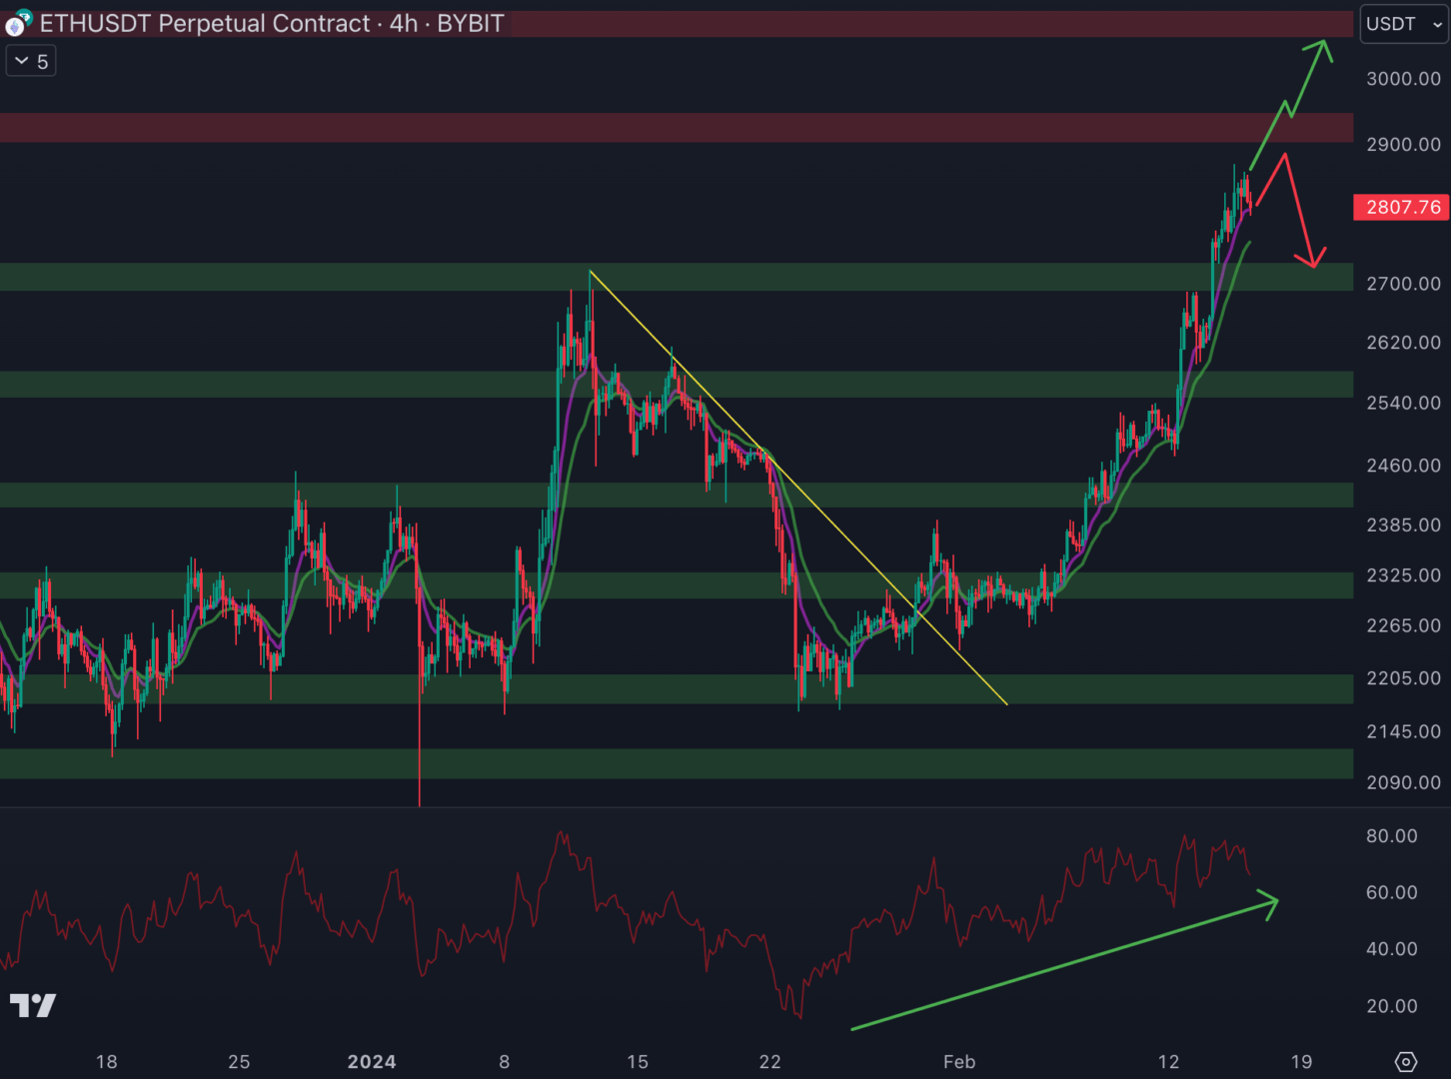Click the Ethereum symbol logo icon
1451x1079 pixels.
(x=18, y=23)
